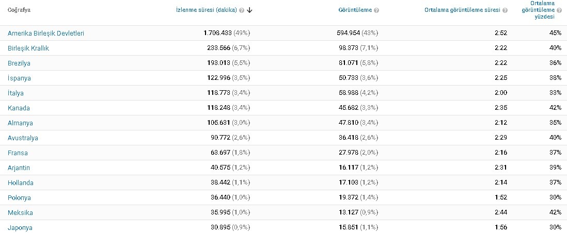Open the Birleşik Krallık country link
The image size is (567, 233).
[x=28, y=48]
